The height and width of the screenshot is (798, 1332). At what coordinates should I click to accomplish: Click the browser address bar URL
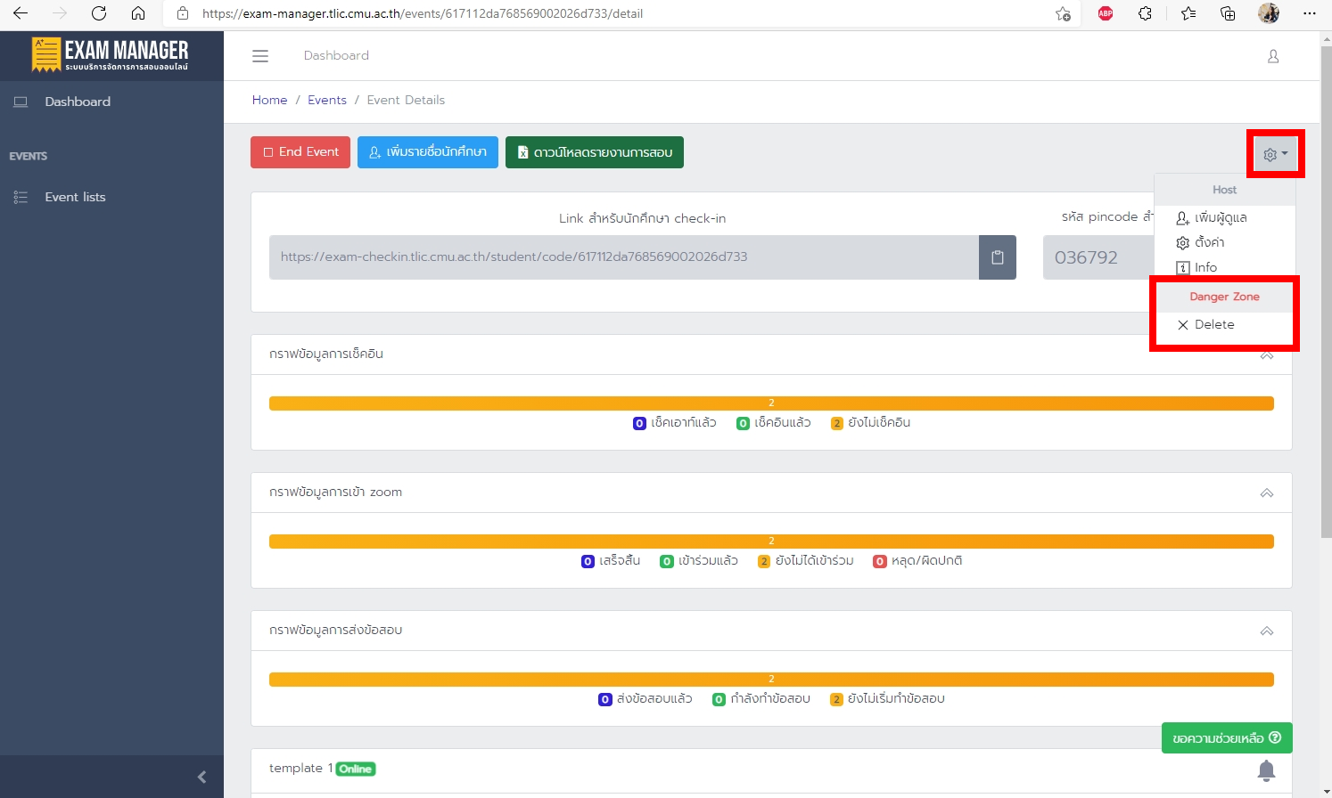423,13
